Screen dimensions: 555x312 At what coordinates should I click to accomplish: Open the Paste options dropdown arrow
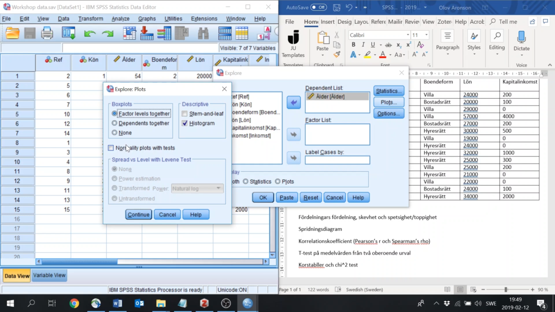(x=322, y=55)
